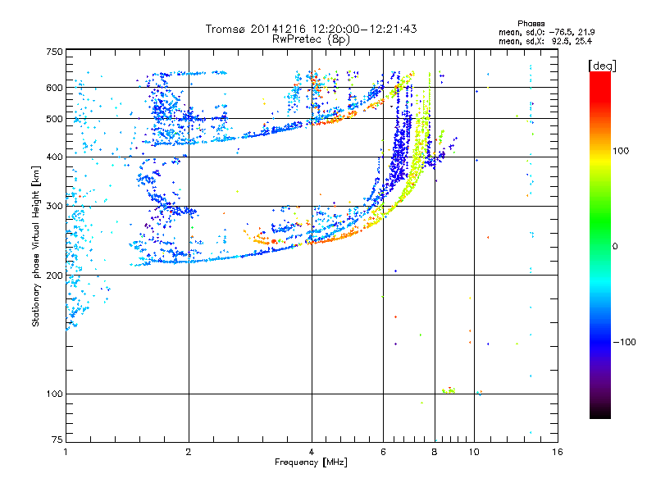Click the colorbar tick label "-100"
656x492 pixels.
(624, 342)
